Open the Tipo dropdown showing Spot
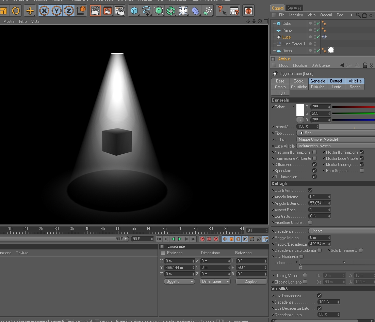This screenshot has width=375, height=322. pyautogui.click(x=336, y=133)
